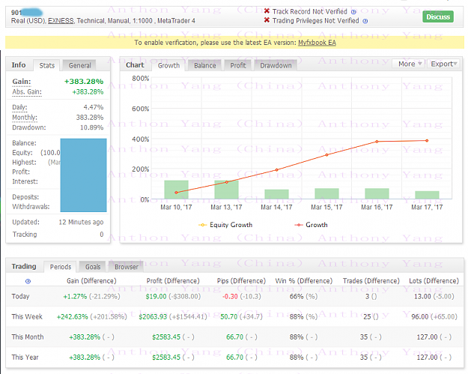
Task: Follow the EXNESS broker link
Action: coord(61,21)
